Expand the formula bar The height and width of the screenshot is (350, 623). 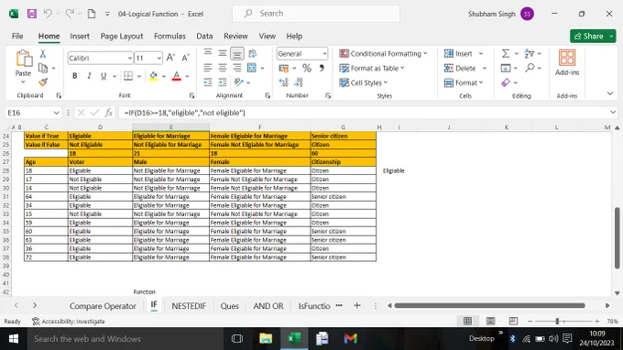[613, 113]
